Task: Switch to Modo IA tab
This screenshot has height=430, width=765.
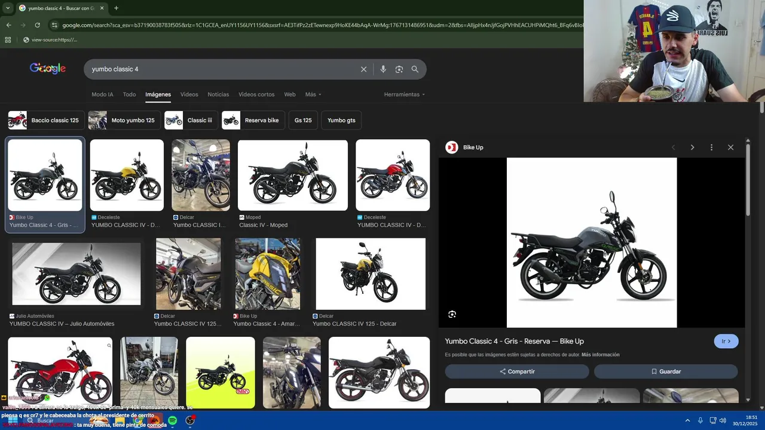Action: pos(102,94)
